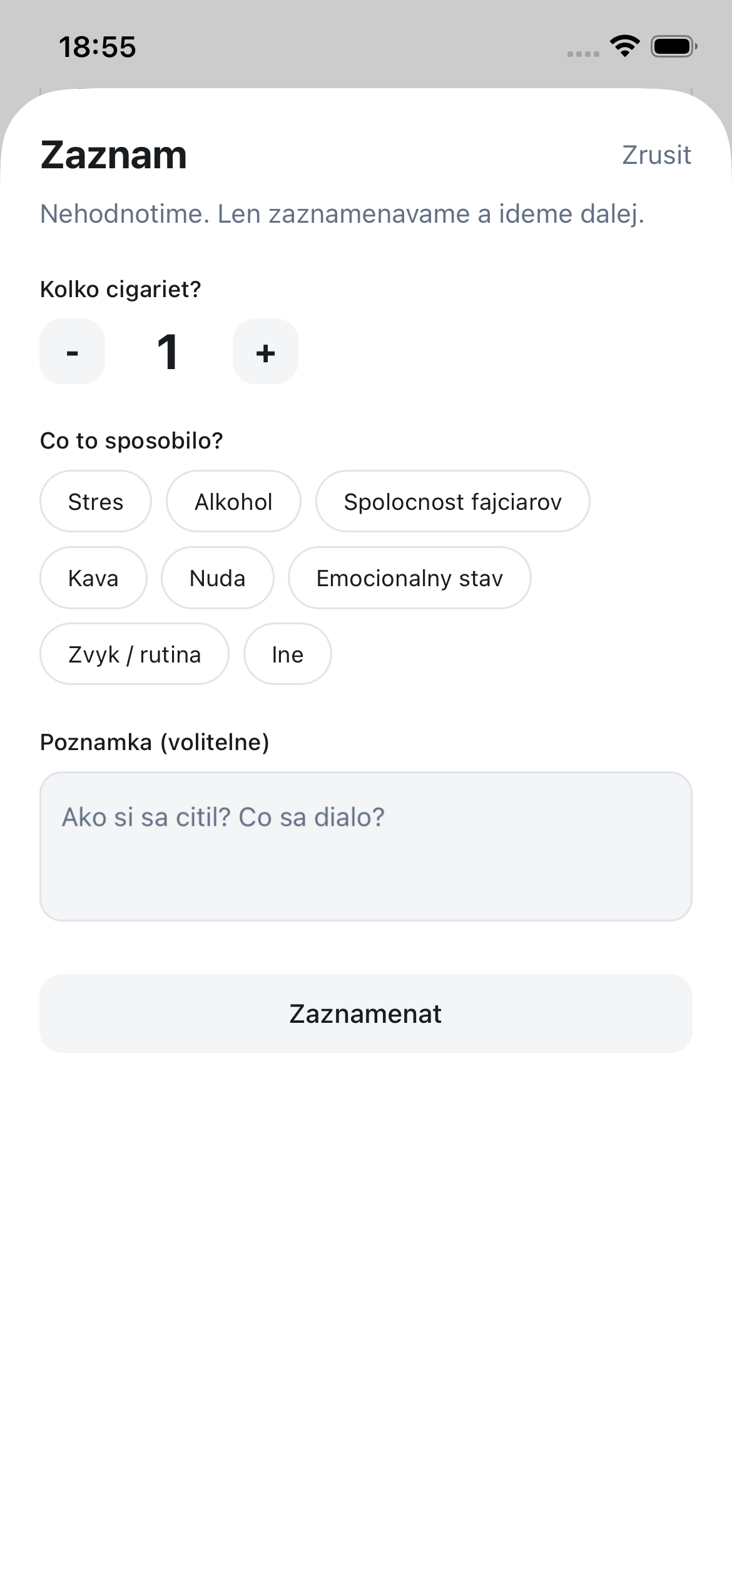Tap the Kolko cigariet? label
The height and width of the screenshot is (1584, 732).
pos(121,290)
